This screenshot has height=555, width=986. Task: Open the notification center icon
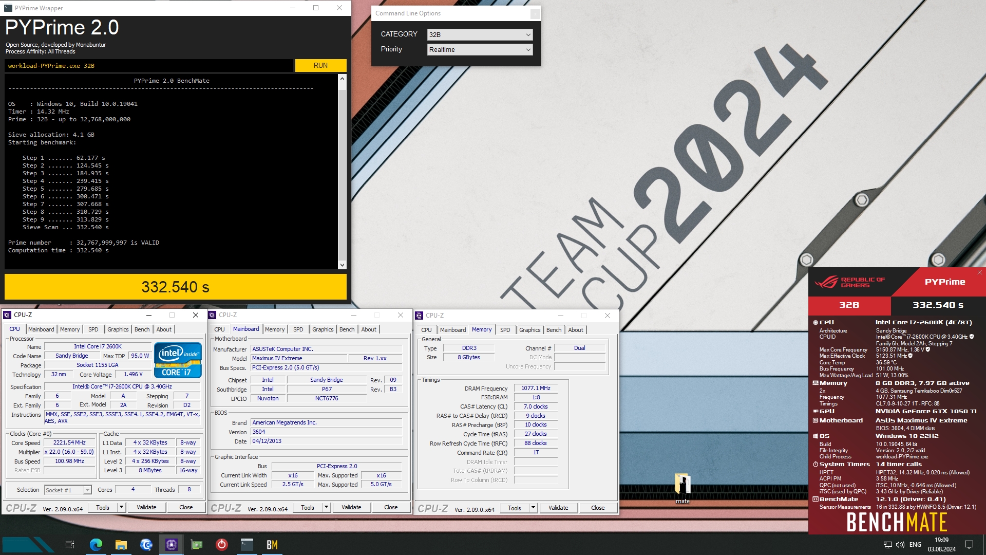[x=969, y=545]
